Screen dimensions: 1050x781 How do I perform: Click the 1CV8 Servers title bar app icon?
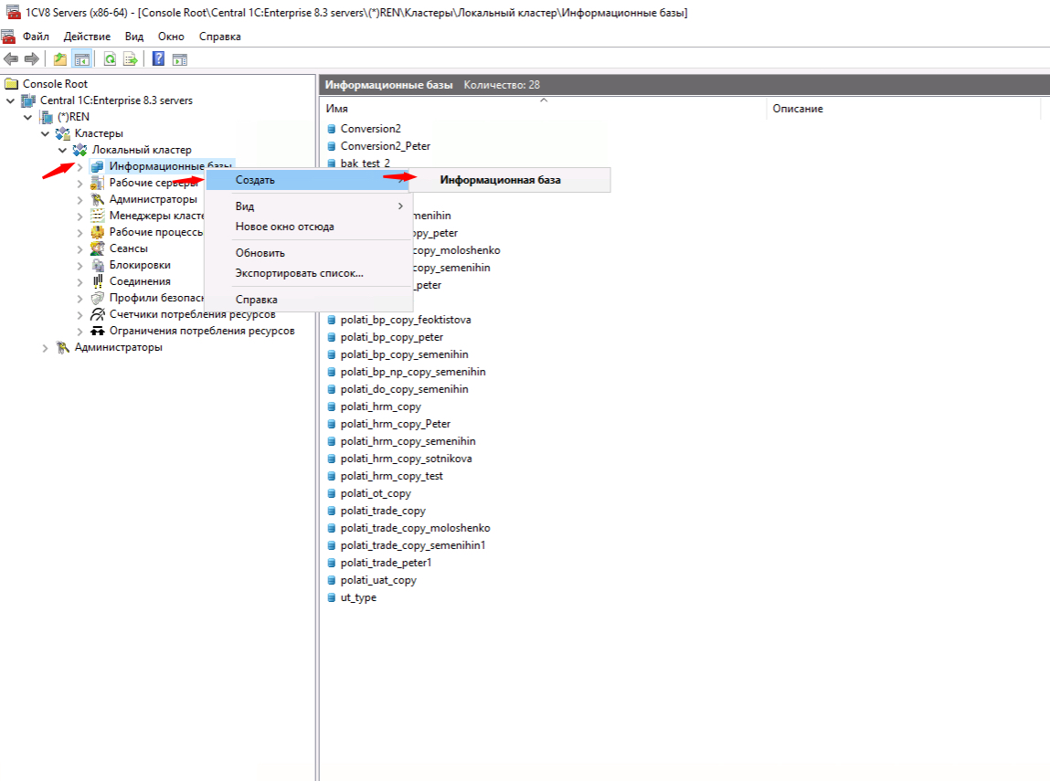point(12,12)
